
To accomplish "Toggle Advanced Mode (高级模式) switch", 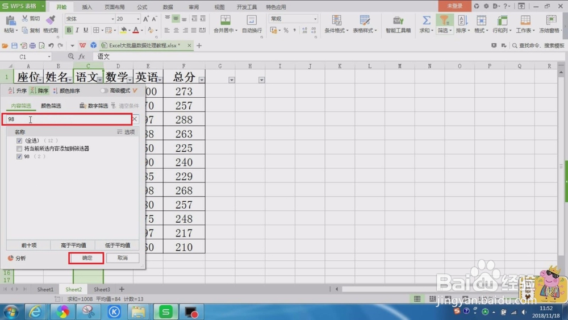I will pos(104,90).
